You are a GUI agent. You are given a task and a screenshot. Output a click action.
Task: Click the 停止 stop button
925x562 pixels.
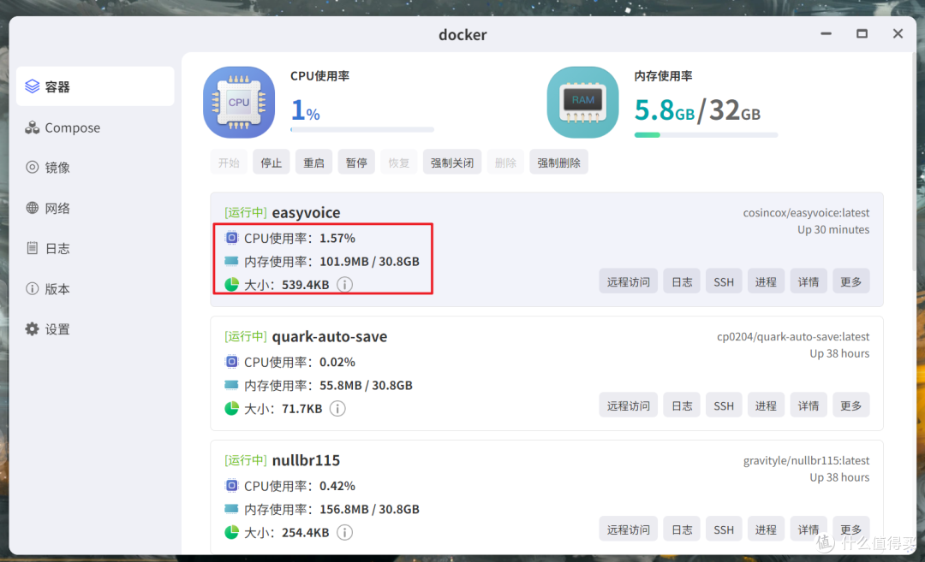272,163
